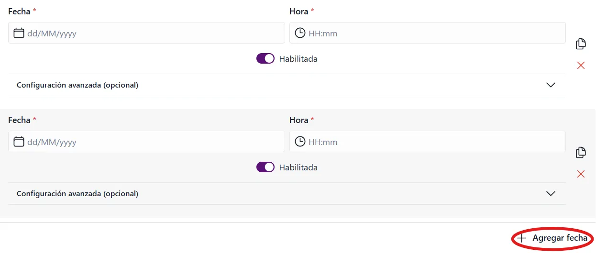Duplicate the second date entry using copy icon
Screen dimensions: 596x256
click(581, 153)
